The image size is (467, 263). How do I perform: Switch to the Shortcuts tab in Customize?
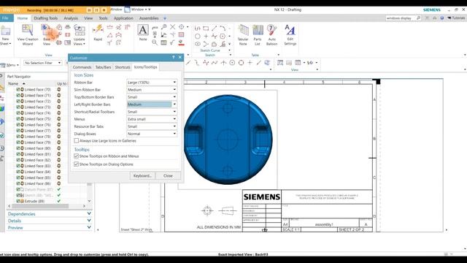[x=123, y=67]
